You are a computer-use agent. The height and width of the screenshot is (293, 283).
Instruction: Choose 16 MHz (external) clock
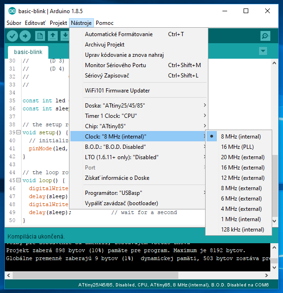click(x=239, y=168)
